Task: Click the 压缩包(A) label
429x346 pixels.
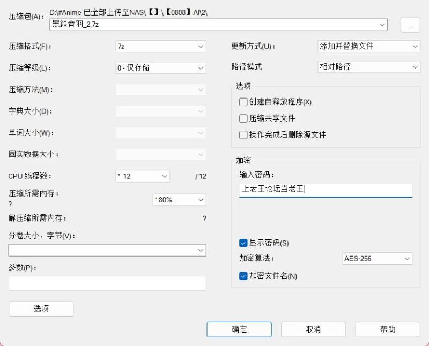Action: [x=26, y=17]
